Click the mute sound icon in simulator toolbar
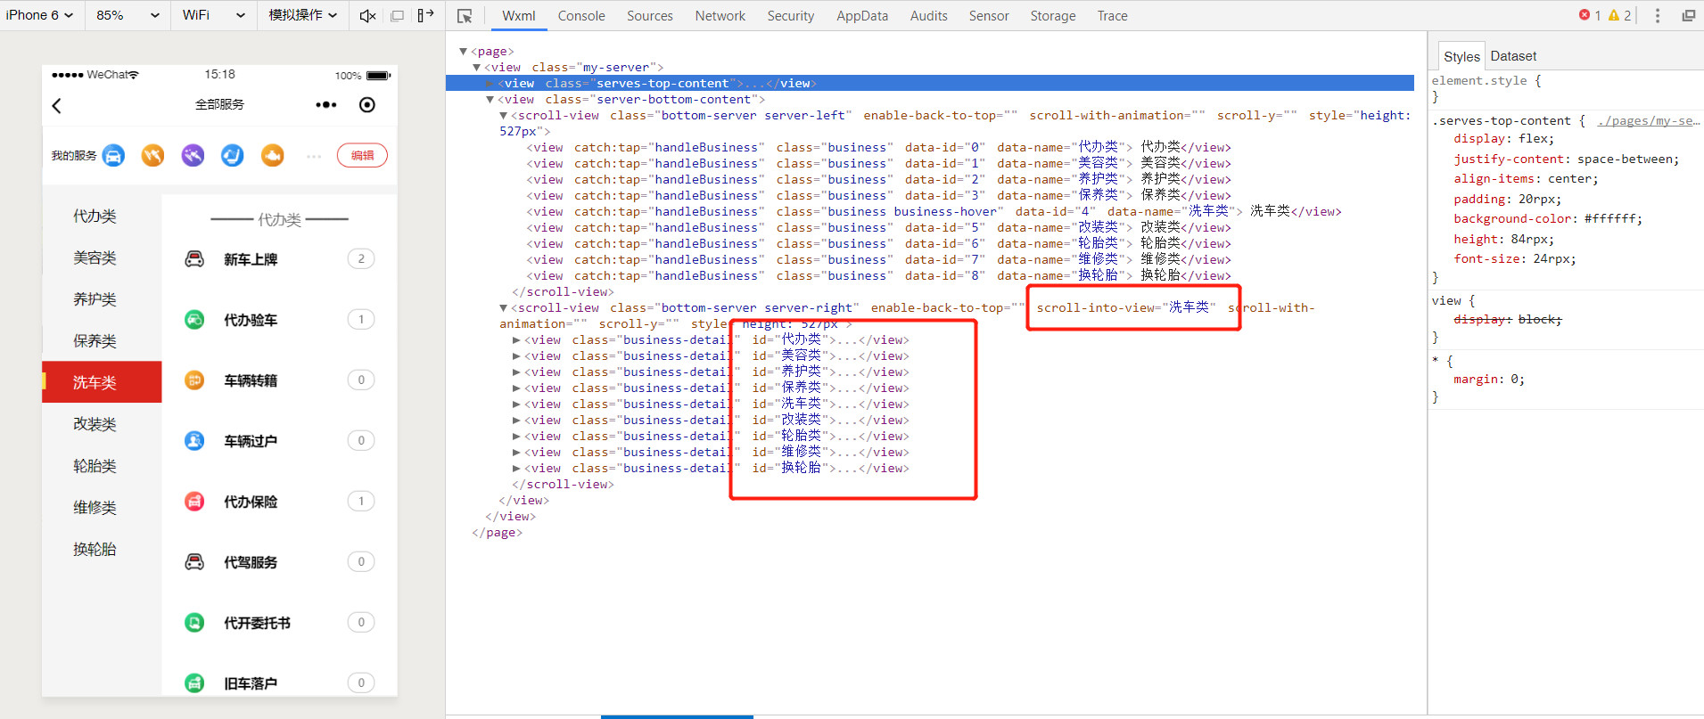 pyautogui.click(x=367, y=15)
